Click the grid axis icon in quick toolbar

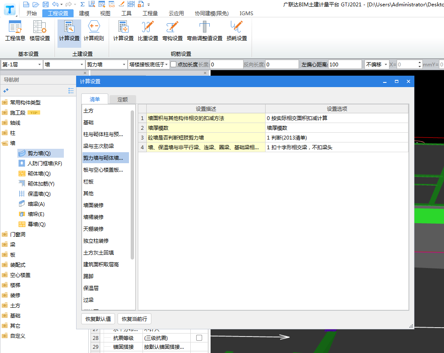131,4
